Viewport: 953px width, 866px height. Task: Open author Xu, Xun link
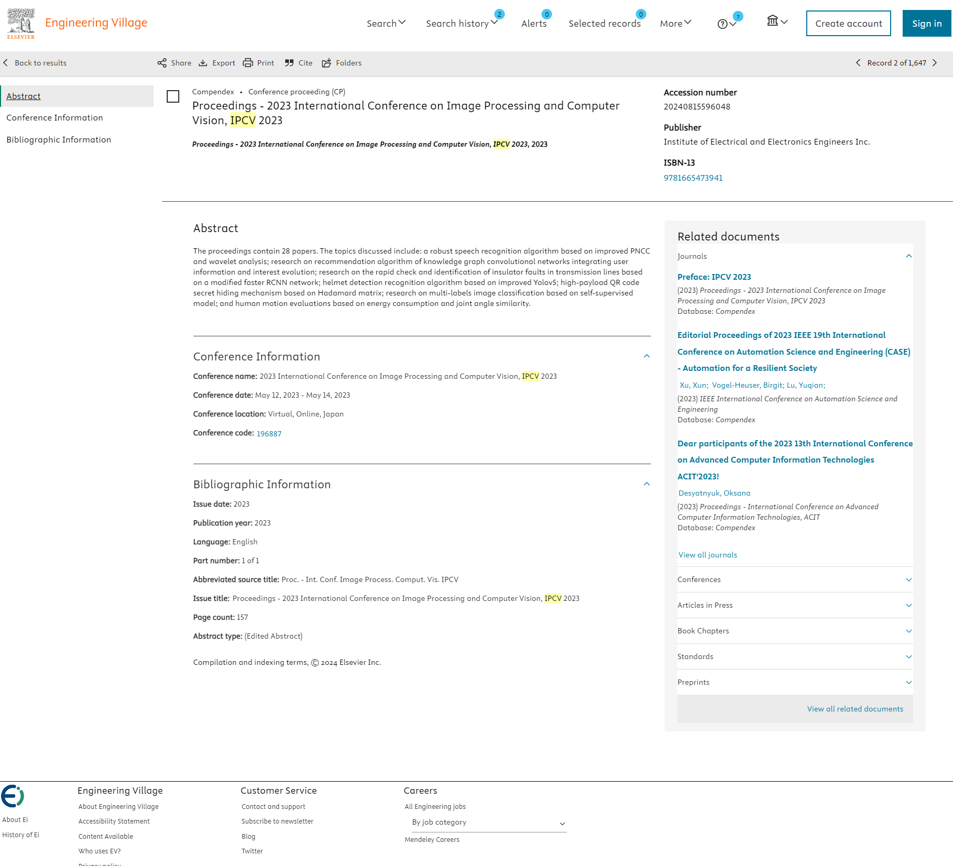[x=693, y=385]
